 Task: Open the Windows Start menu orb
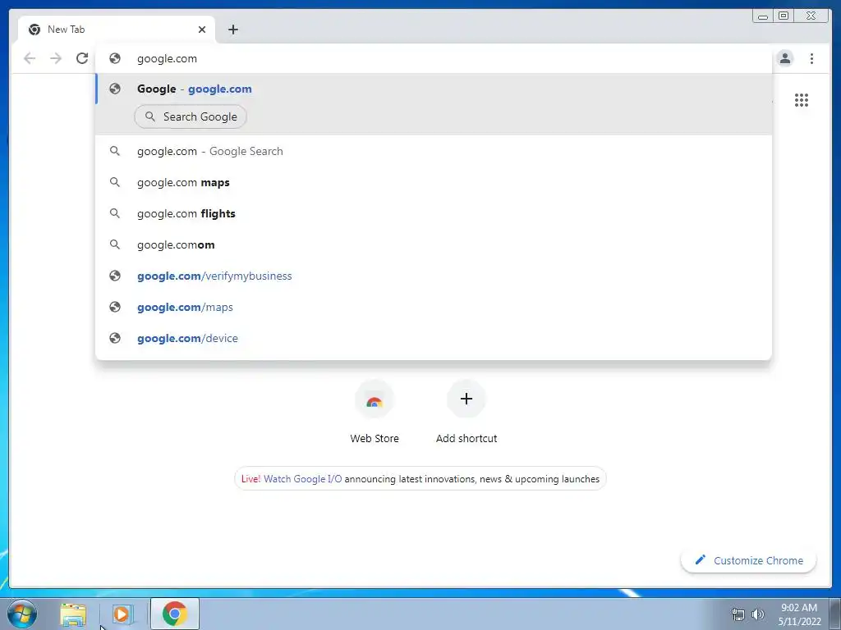22,614
